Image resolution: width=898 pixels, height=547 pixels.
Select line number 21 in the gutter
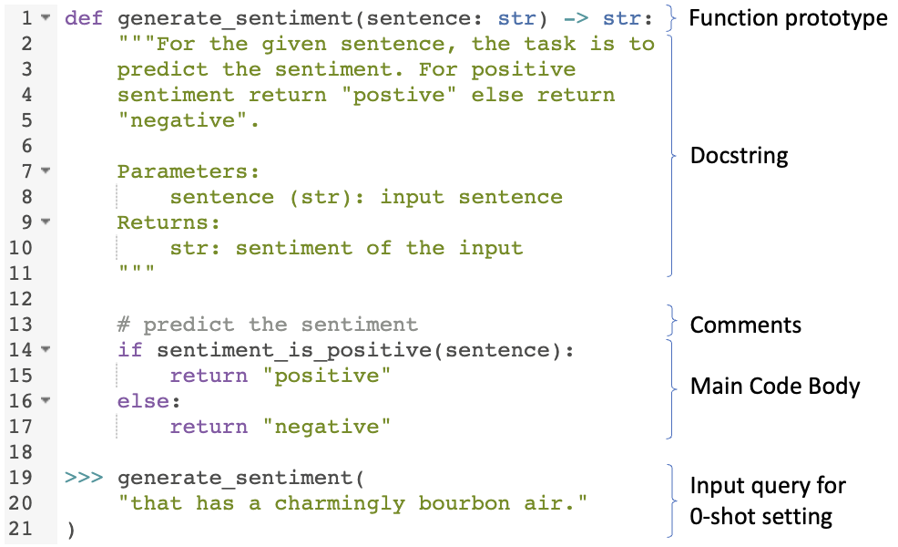(x=21, y=529)
